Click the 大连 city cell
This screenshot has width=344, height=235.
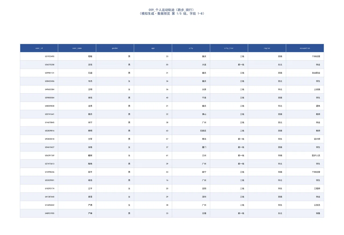tap(191, 65)
